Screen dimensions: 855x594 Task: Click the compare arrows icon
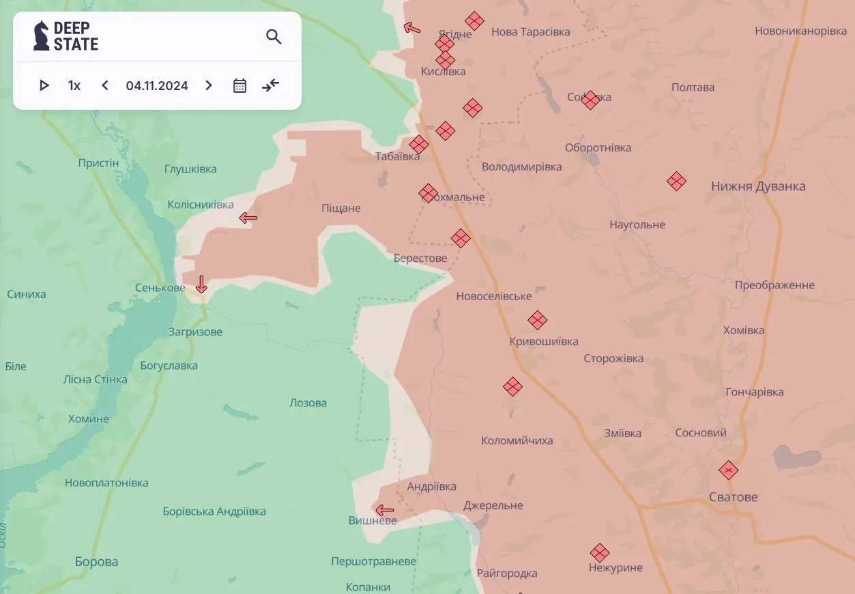point(271,85)
